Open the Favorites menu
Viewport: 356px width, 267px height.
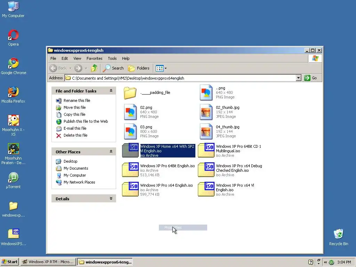95,58
